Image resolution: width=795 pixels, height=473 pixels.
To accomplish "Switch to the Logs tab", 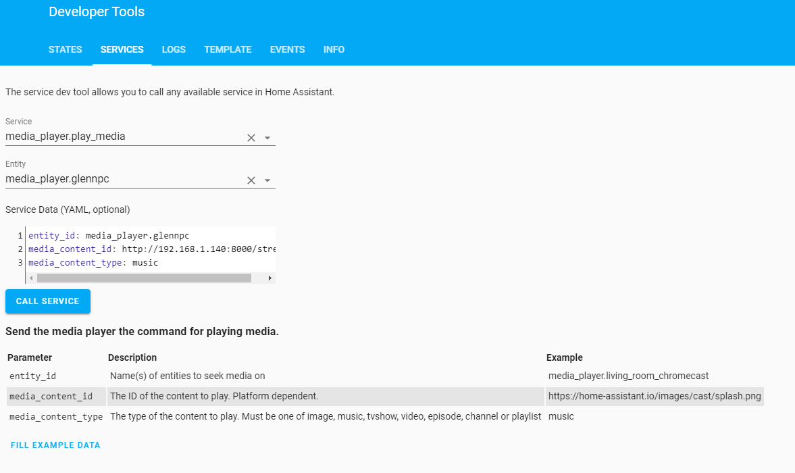I will pos(174,49).
